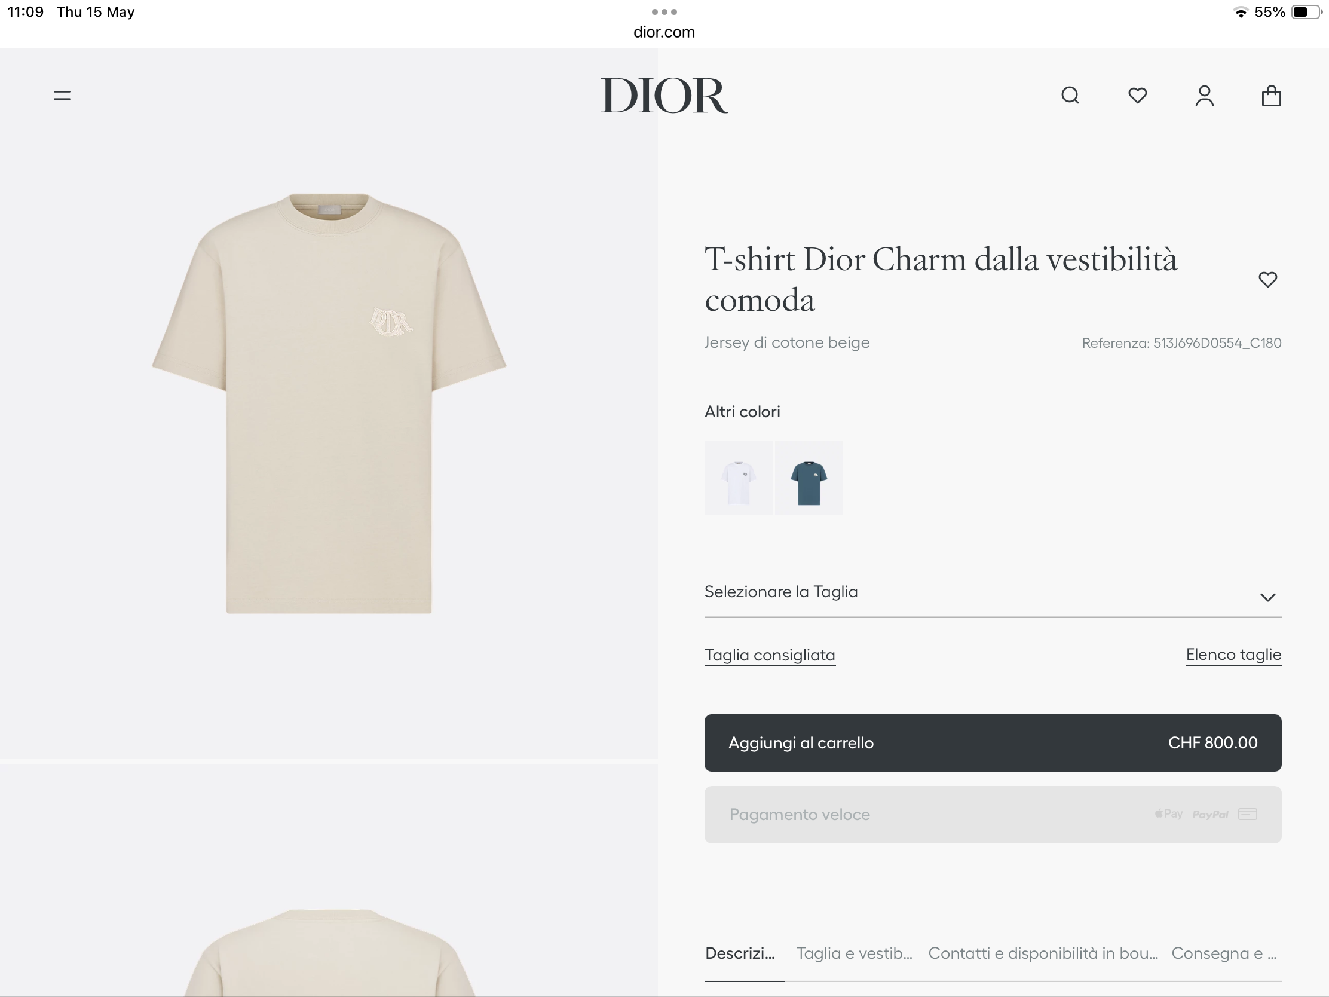Open Contatti e disponibilità in boutique tab
Viewport: 1329px width, 997px height.
coord(1043,953)
